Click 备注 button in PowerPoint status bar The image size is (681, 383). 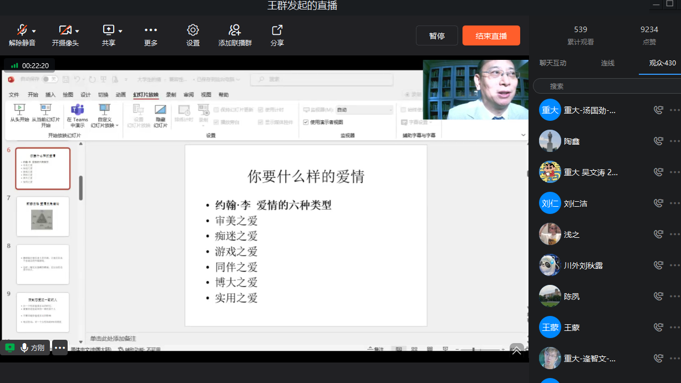point(375,349)
